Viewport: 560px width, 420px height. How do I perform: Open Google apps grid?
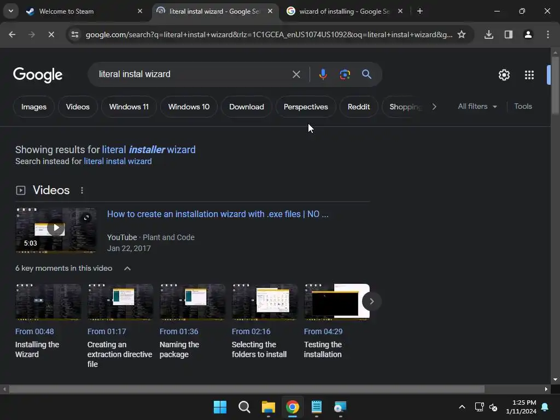[x=529, y=75]
